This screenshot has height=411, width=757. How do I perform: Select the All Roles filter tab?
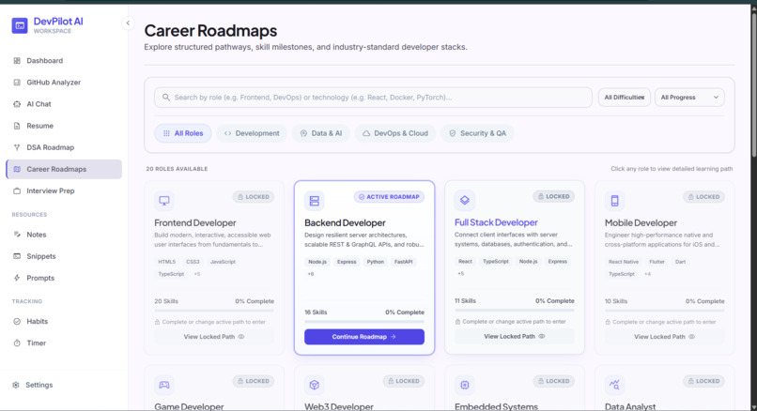(x=183, y=133)
